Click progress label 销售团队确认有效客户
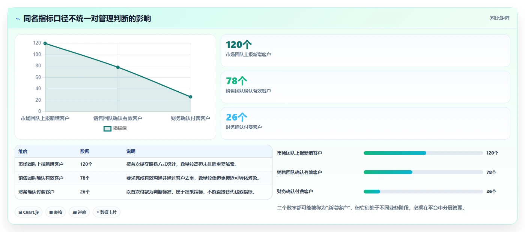525x232 pixels. point(299,173)
